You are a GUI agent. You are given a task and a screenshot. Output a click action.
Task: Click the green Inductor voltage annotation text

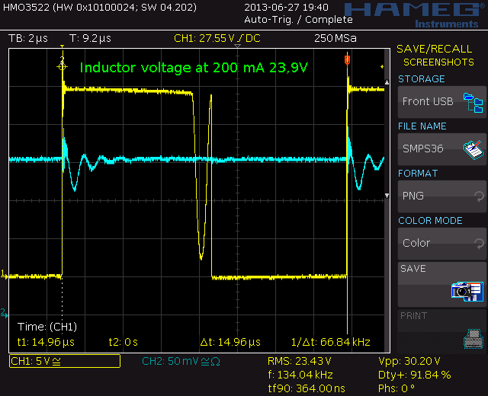(194, 68)
